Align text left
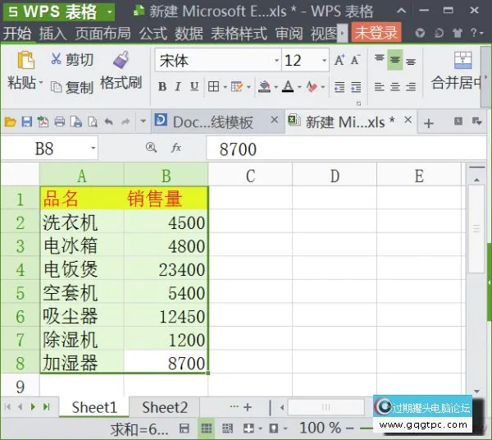The image size is (492, 440). point(380,87)
